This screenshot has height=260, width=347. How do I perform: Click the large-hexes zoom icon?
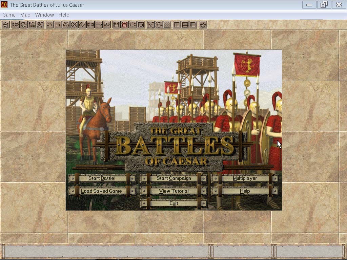coord(151,24)
